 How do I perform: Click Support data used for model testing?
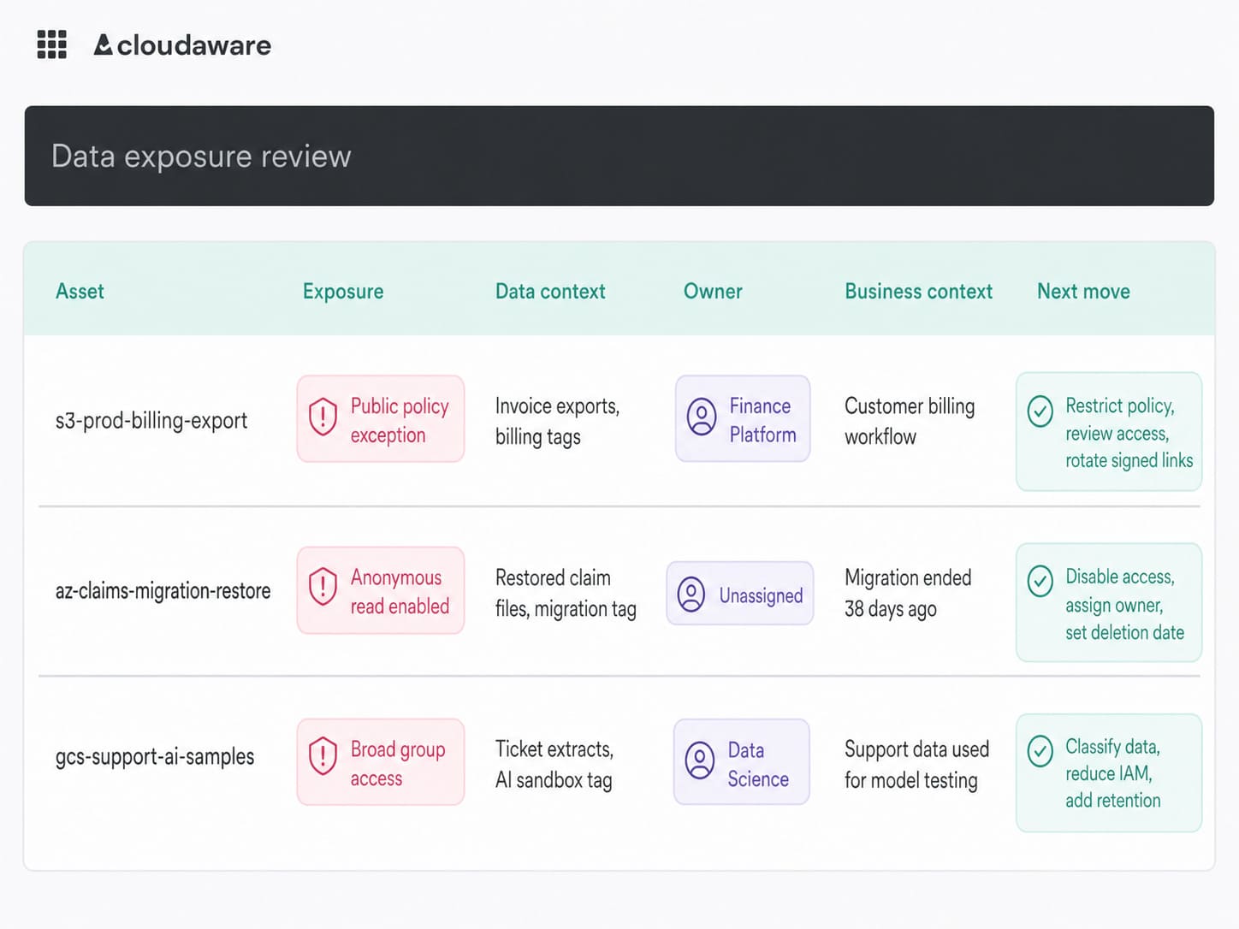pos(916,764)
